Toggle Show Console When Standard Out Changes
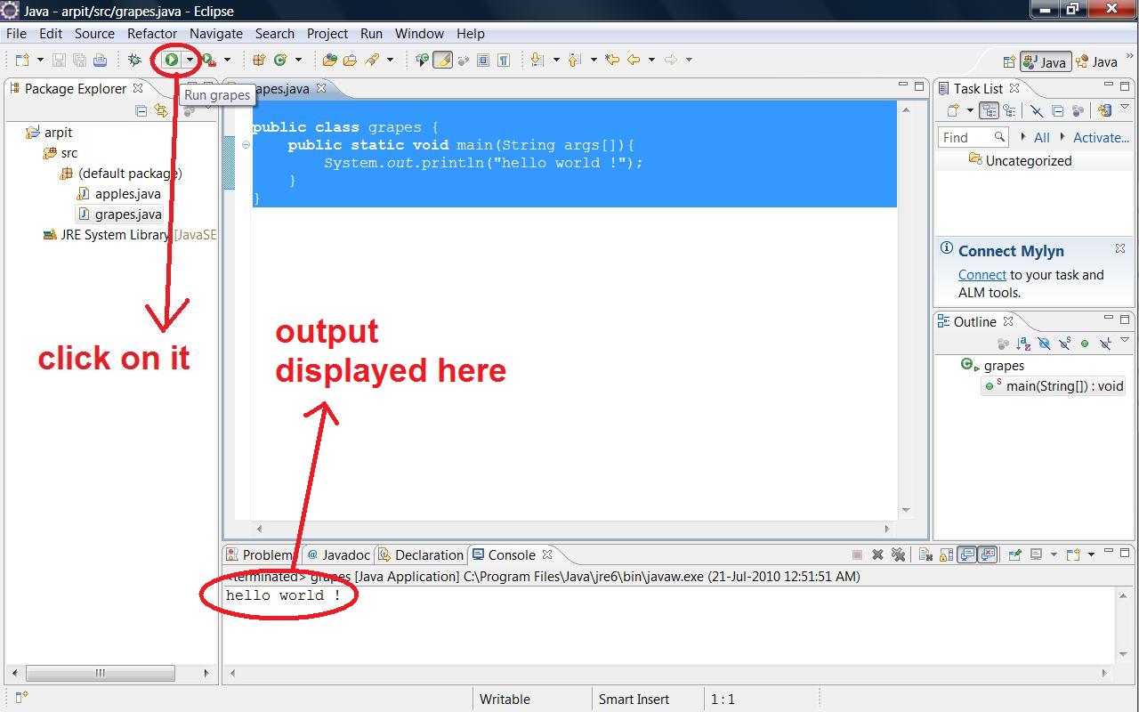This screenshot has height=712, width=1139. [967, 554]
